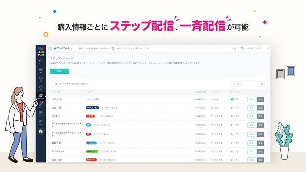Duplicate the カート連携失敗時メッセージテスト step
Image resolution: width=306 pixels, height=172 pixels.
[260, 125]
